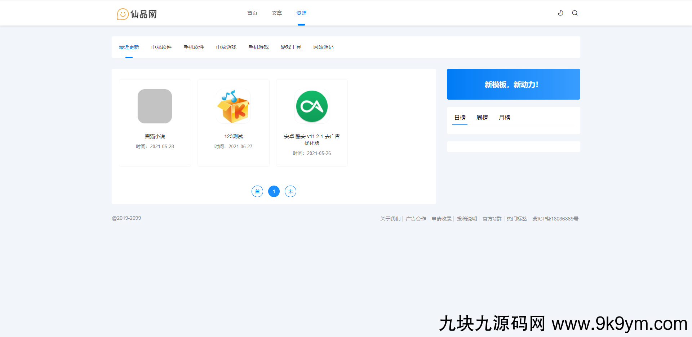Click the 仙品网 smiley logo
692x337 pixels.
[x=137, y=14]
